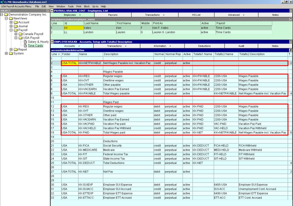Image resolution: width=293 pixels, height=206 pixels.
Task: Collapse the USA Payroll tree node
Action: [16, 38]
